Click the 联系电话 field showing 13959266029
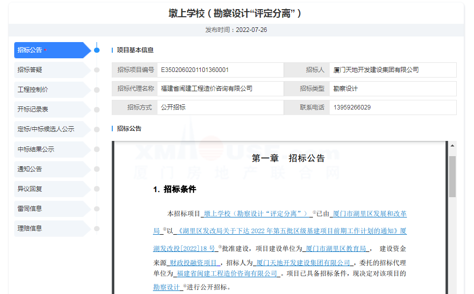 point(392,107)
